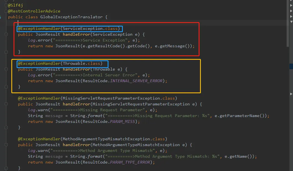The image size is (293, 171).
Task: Click the "==========>Service Exception" string literal
Action: click(x=90, y=40)
